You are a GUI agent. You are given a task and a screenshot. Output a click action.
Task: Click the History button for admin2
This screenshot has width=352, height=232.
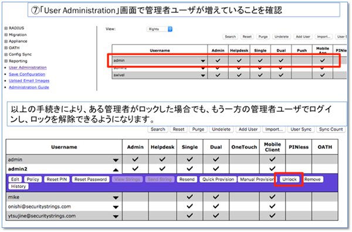point(18,186)
